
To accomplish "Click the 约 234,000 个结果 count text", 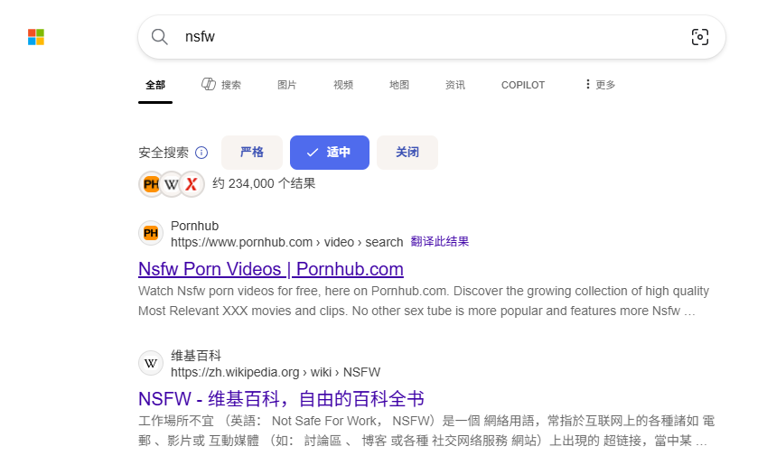I will click(264, 184).
